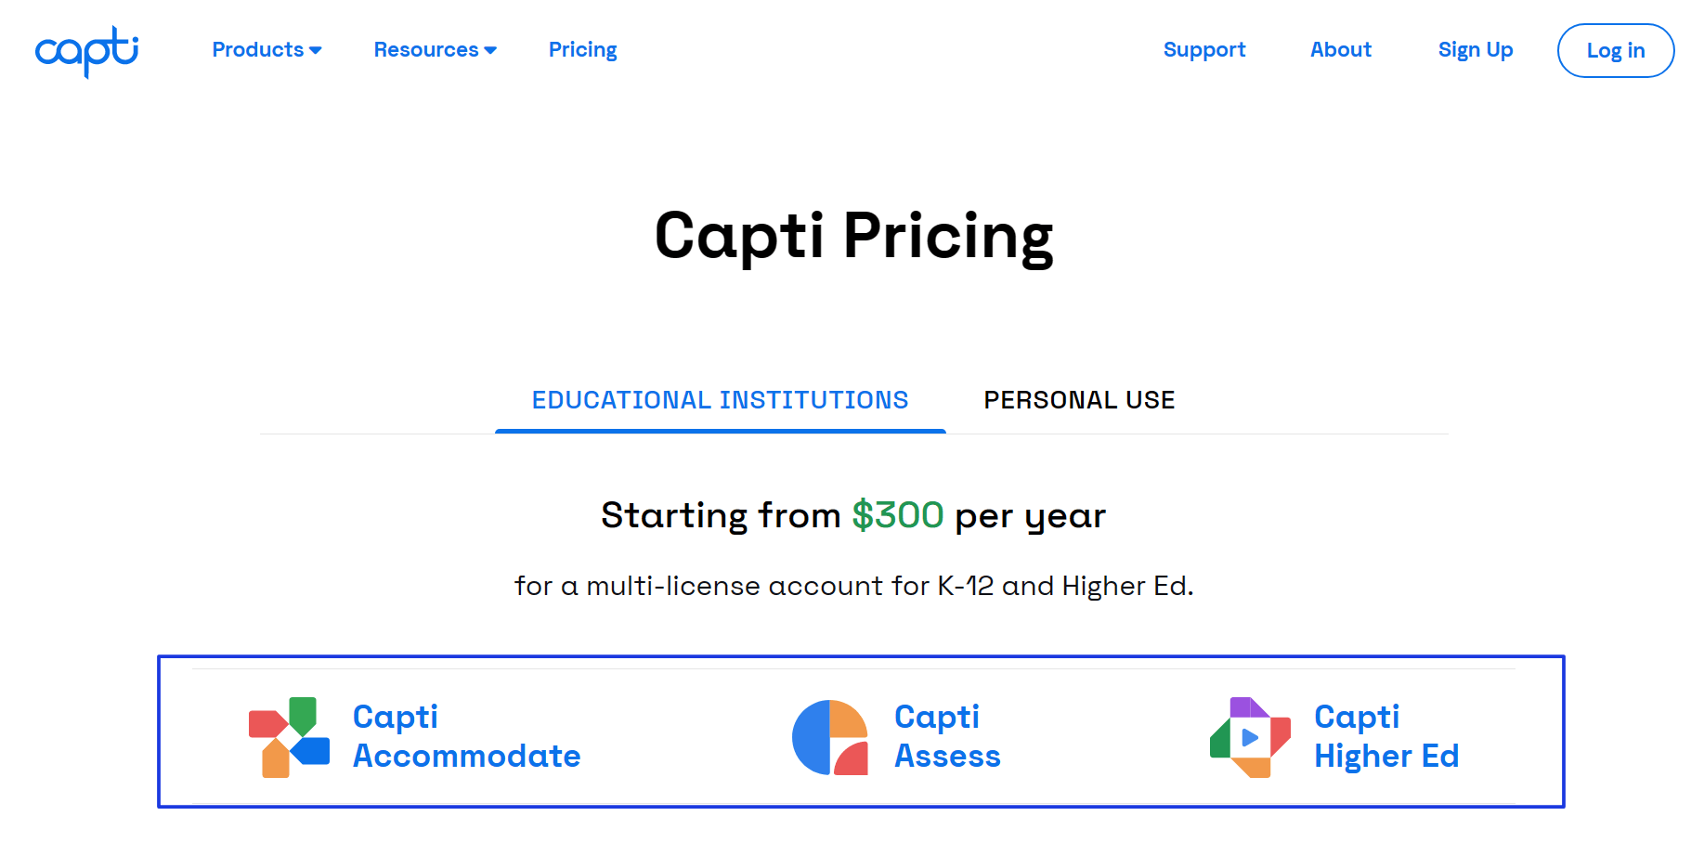Screen dimensions: 1704x842
Task: Expand the Resources dropdown arrow
Action: tap(490, 50)
